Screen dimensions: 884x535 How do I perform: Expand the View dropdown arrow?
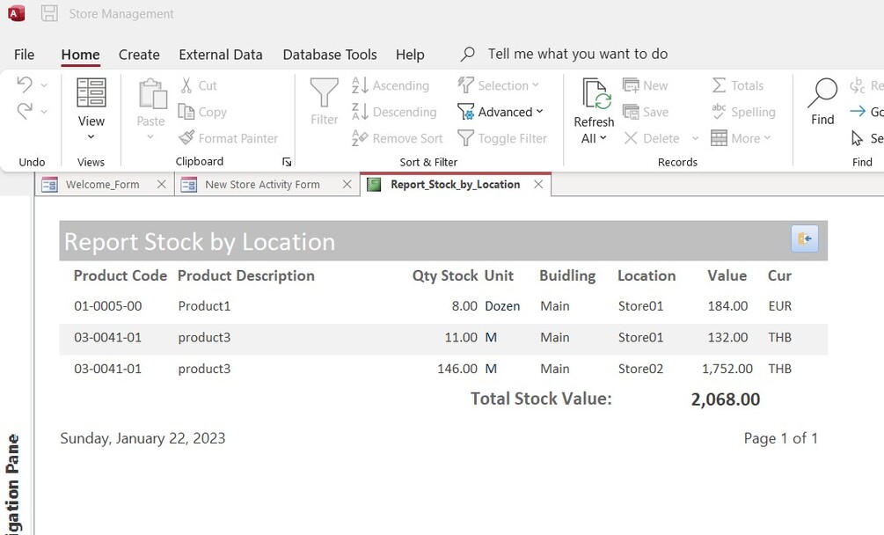tap(91, 137)
